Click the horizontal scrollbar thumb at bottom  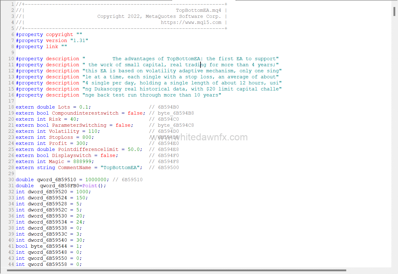point(176,270)
